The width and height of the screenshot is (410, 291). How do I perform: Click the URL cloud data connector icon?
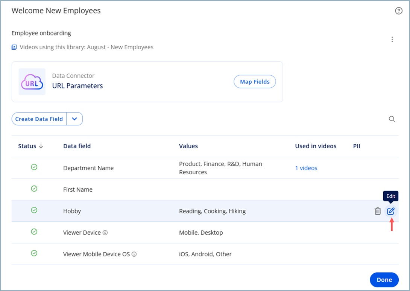[x=32, y=82]
